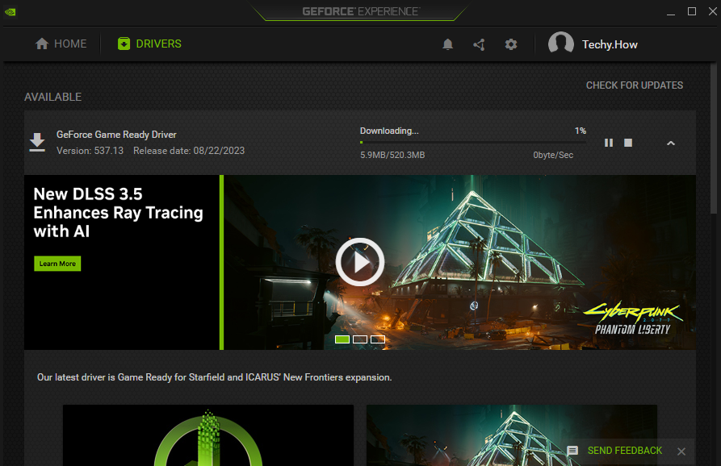Click the download progress bar
Viewport: 721px width, 466px height.
pos(472,143)
